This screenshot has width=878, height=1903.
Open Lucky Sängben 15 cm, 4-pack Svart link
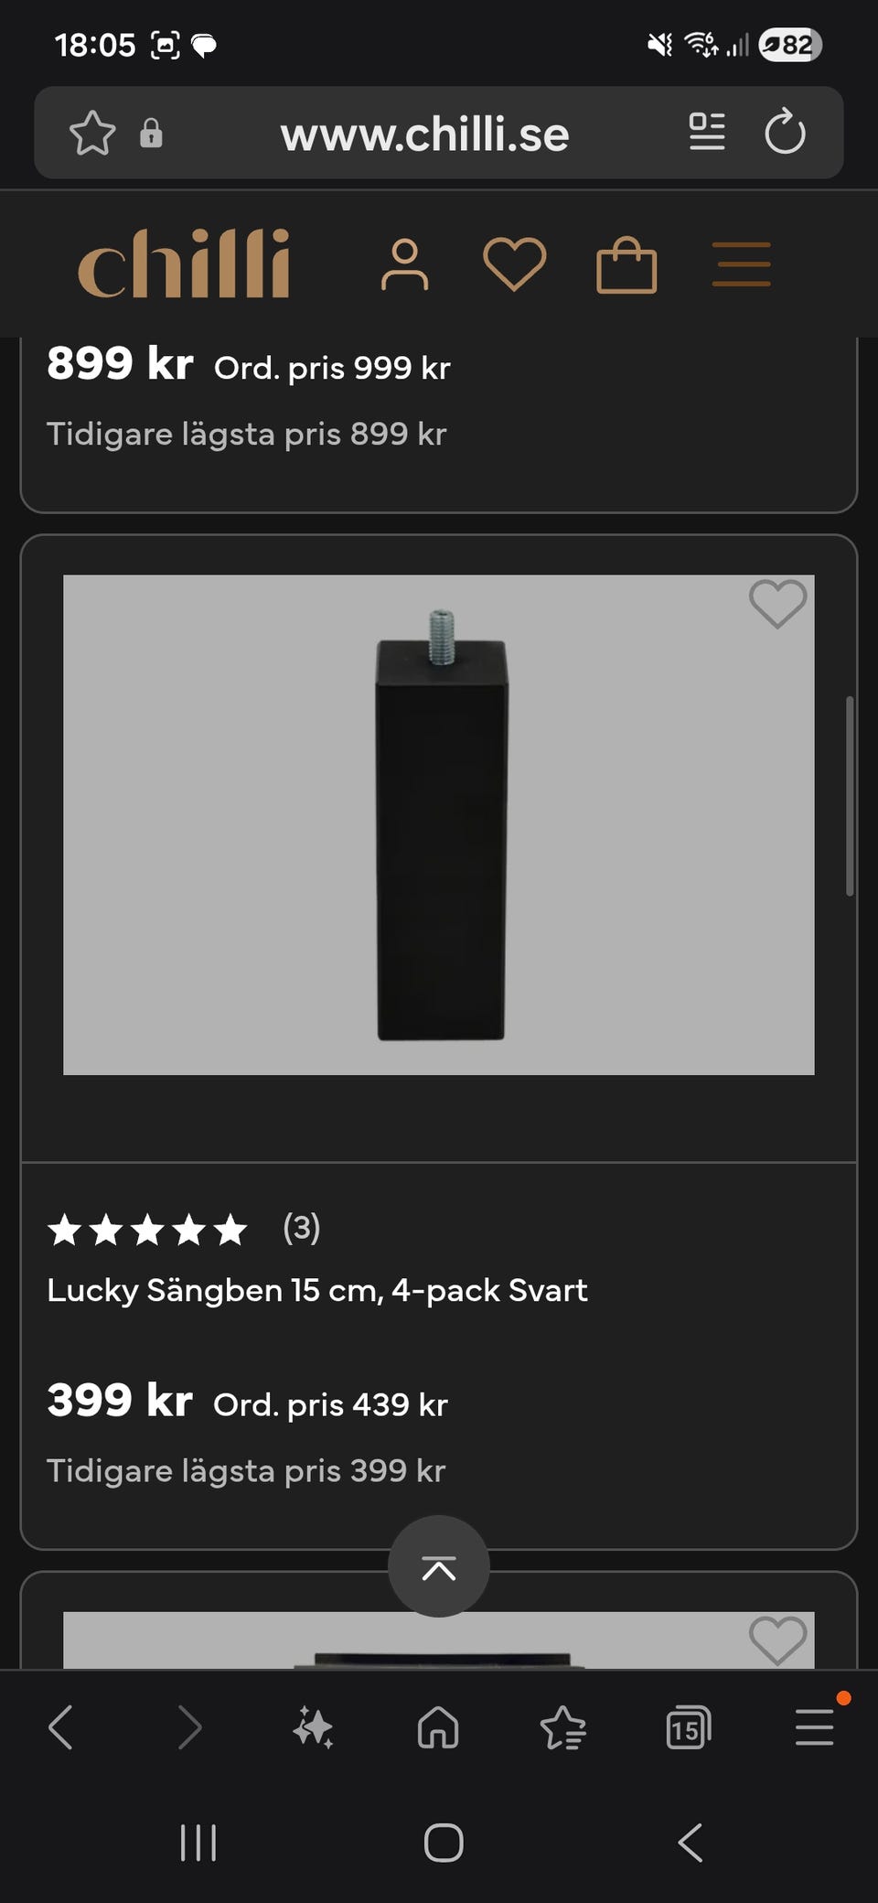(x=317, y=1290)
